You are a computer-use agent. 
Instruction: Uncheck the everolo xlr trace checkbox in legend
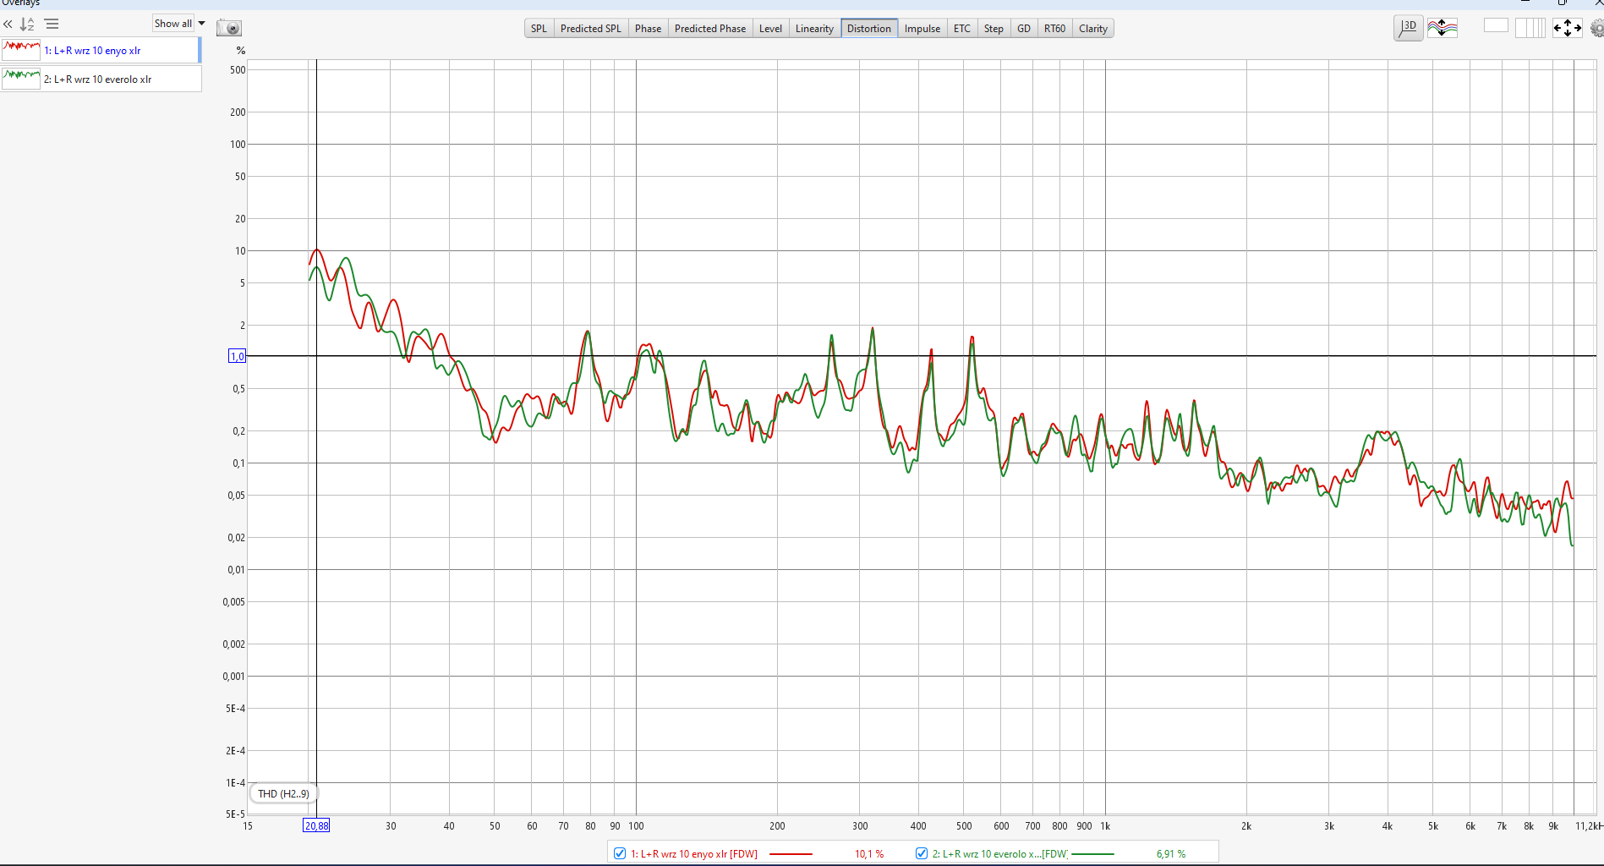922,854
